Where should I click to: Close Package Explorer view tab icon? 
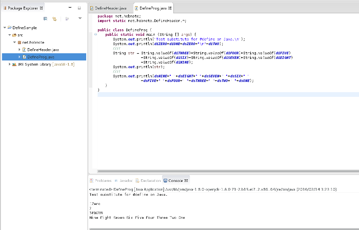click(41, 8)
